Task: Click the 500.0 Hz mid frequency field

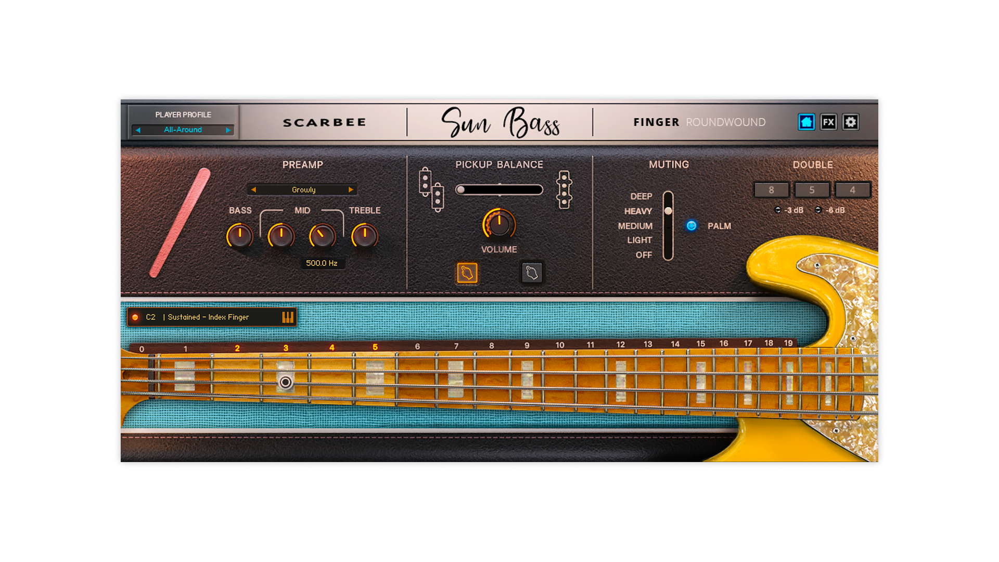Action: pyautogui.click(x=322, y=263)
